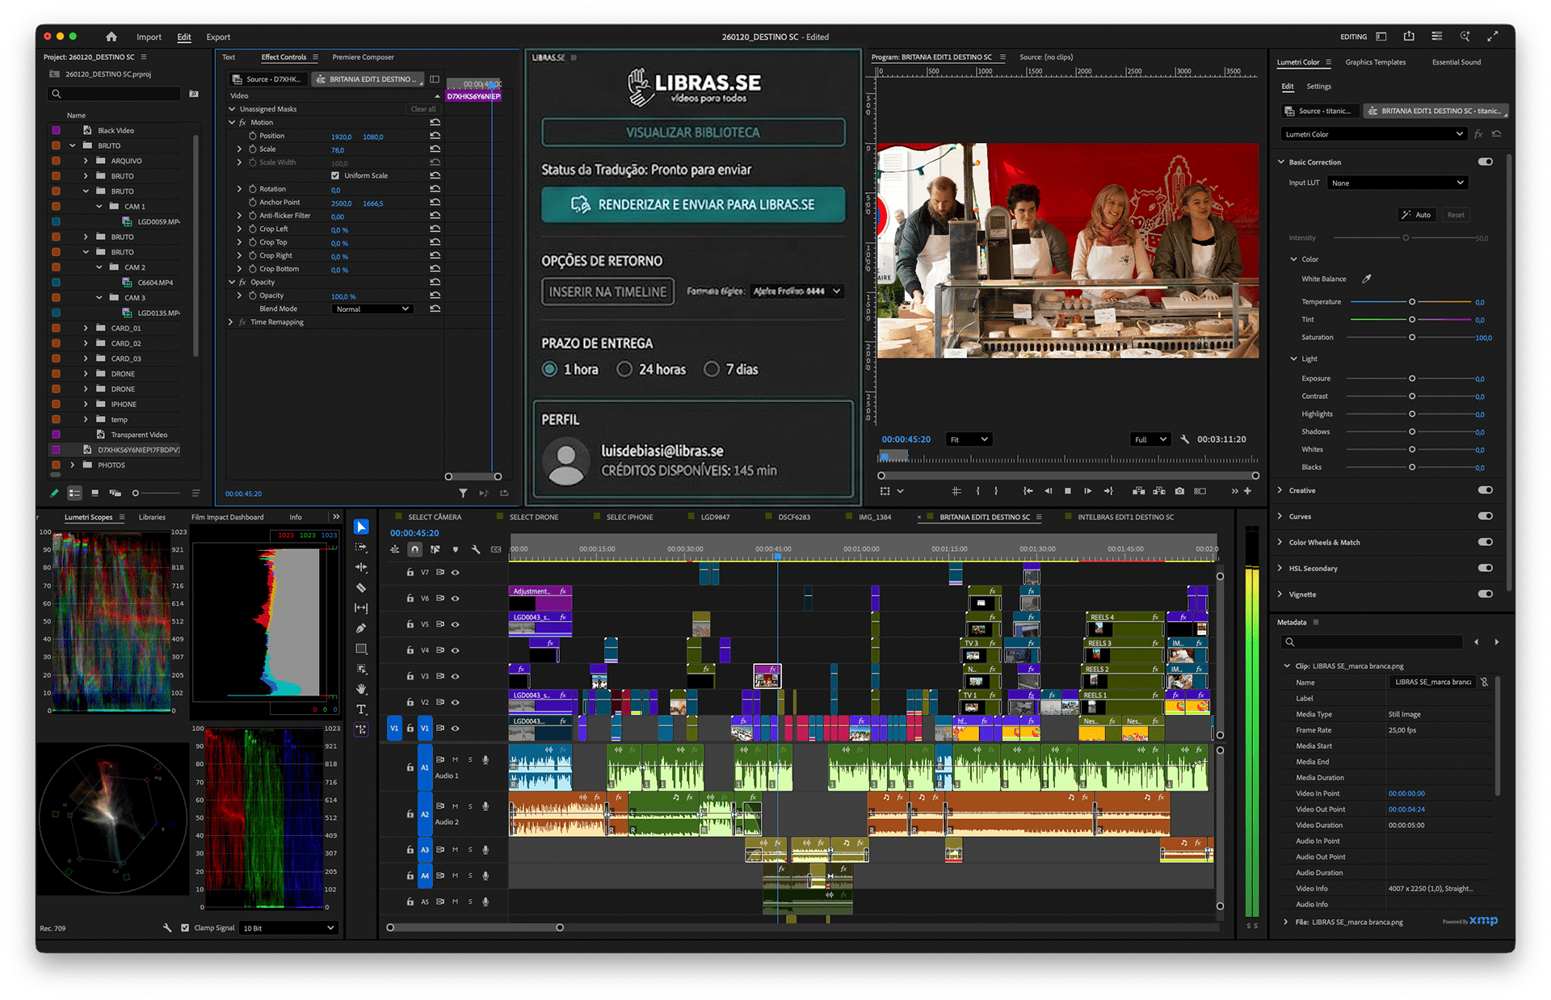
Task: Enable the Snap magnet icon above the tracks
Action: click(415, 549)
